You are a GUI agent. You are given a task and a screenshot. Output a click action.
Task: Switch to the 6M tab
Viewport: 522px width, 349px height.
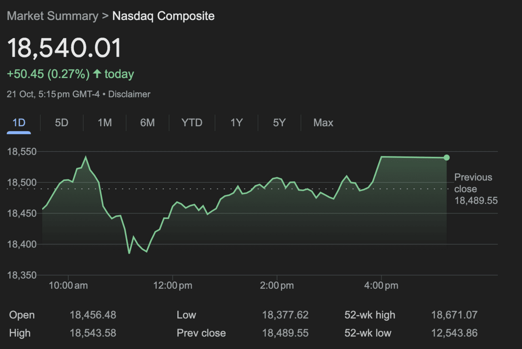click(x=147, y=123)
